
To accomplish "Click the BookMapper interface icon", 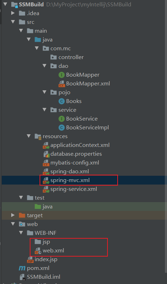I will [62, 75].
